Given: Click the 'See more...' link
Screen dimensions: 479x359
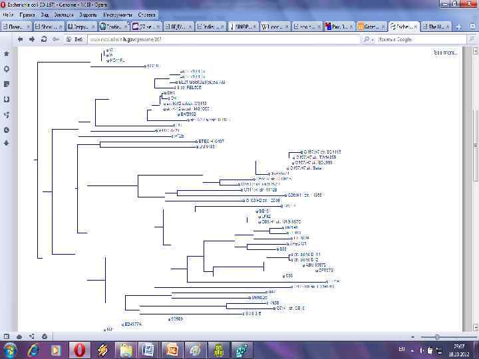Looking at the screenshot, I should (446, 53).
